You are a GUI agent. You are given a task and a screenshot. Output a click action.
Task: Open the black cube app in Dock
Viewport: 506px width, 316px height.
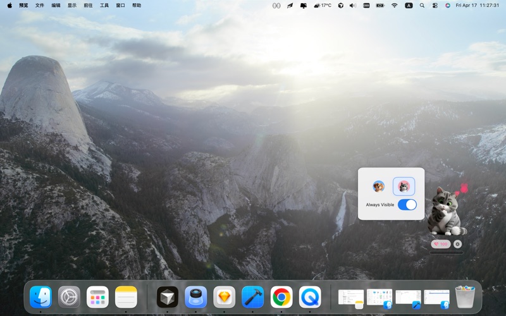coord(168,297)
